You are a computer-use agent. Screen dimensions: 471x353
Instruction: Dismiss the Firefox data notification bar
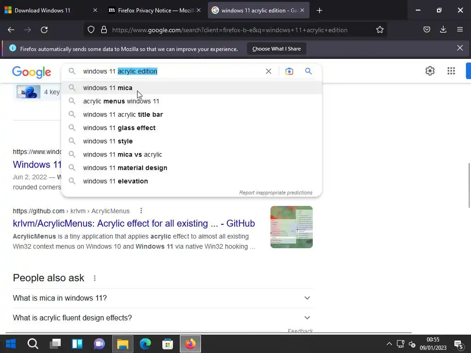tap(460, 48)
